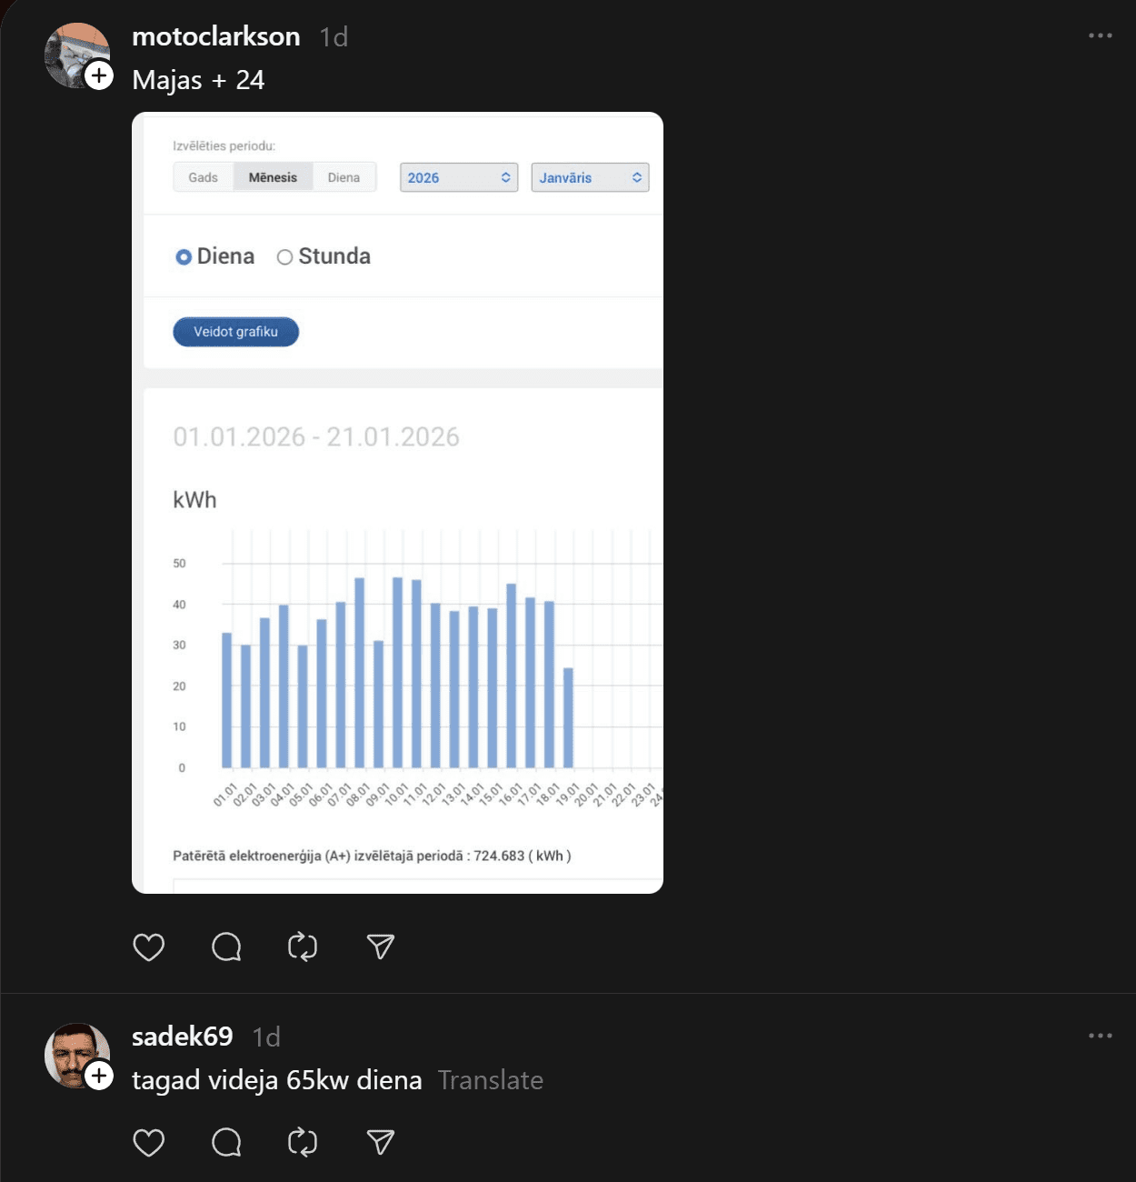Like sadek69's reply with the heart icon
This screenshot has height=1182, width=1136.
pyautogui.click(x=149, y=1142)
